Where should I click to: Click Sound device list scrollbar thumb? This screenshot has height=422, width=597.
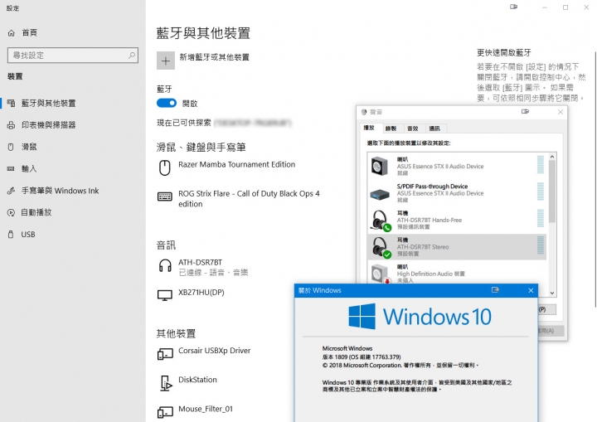tap(552, 192)
